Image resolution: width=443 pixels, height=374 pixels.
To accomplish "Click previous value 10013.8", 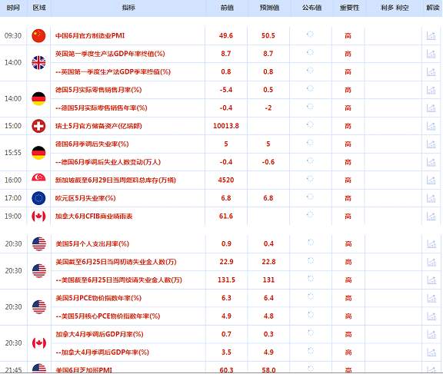I will point(226,126).
